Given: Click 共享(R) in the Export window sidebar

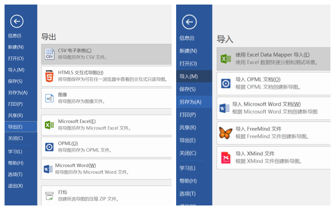Looking at the screenshot, I should click(15, 116).
